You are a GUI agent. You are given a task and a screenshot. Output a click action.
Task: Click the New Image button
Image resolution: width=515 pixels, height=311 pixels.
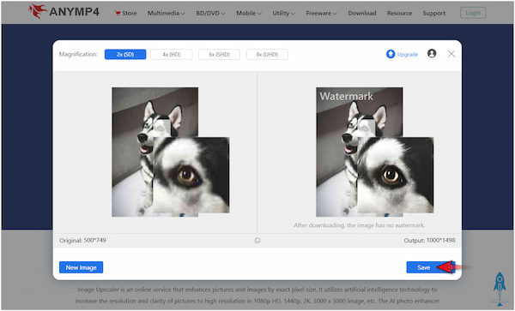pyautogui.click(x=82, y=267)
